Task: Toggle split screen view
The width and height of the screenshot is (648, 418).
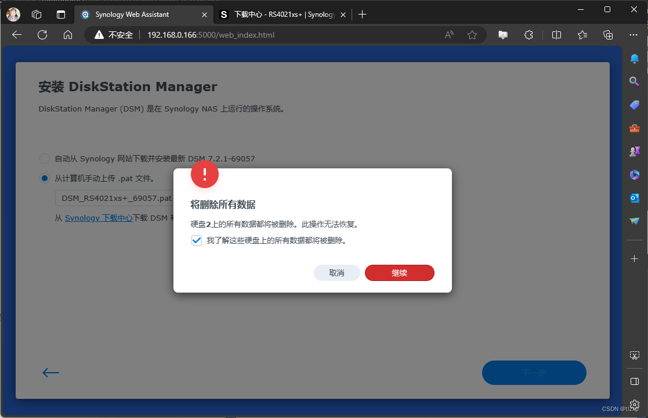Action: pos(557,35)
